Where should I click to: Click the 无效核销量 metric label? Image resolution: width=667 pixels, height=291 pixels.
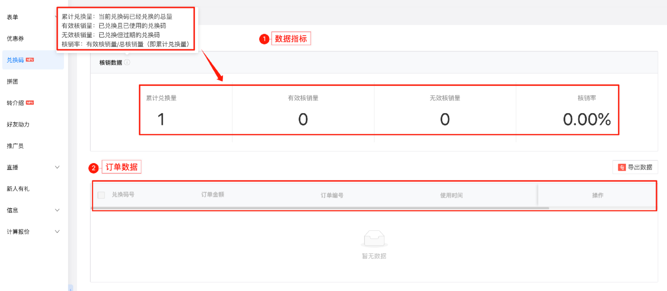tap(445, 98)
